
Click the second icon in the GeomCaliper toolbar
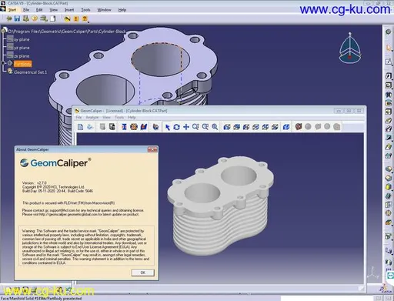click(90, 127)
